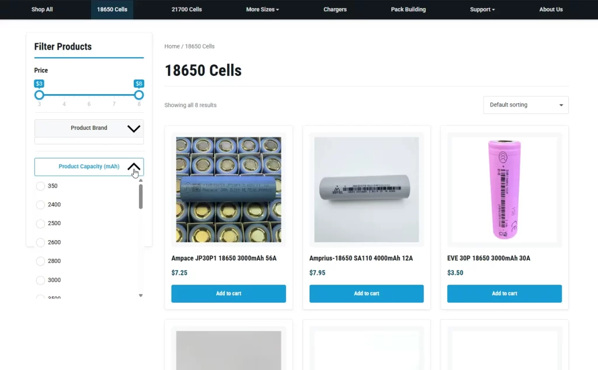Open Amprius-18650 SA110 4000mAh 12A title

pos(361,258)
